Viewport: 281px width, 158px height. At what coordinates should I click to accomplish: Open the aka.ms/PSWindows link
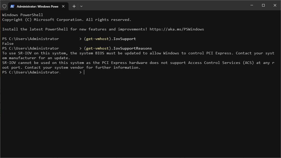coord(177,29)
